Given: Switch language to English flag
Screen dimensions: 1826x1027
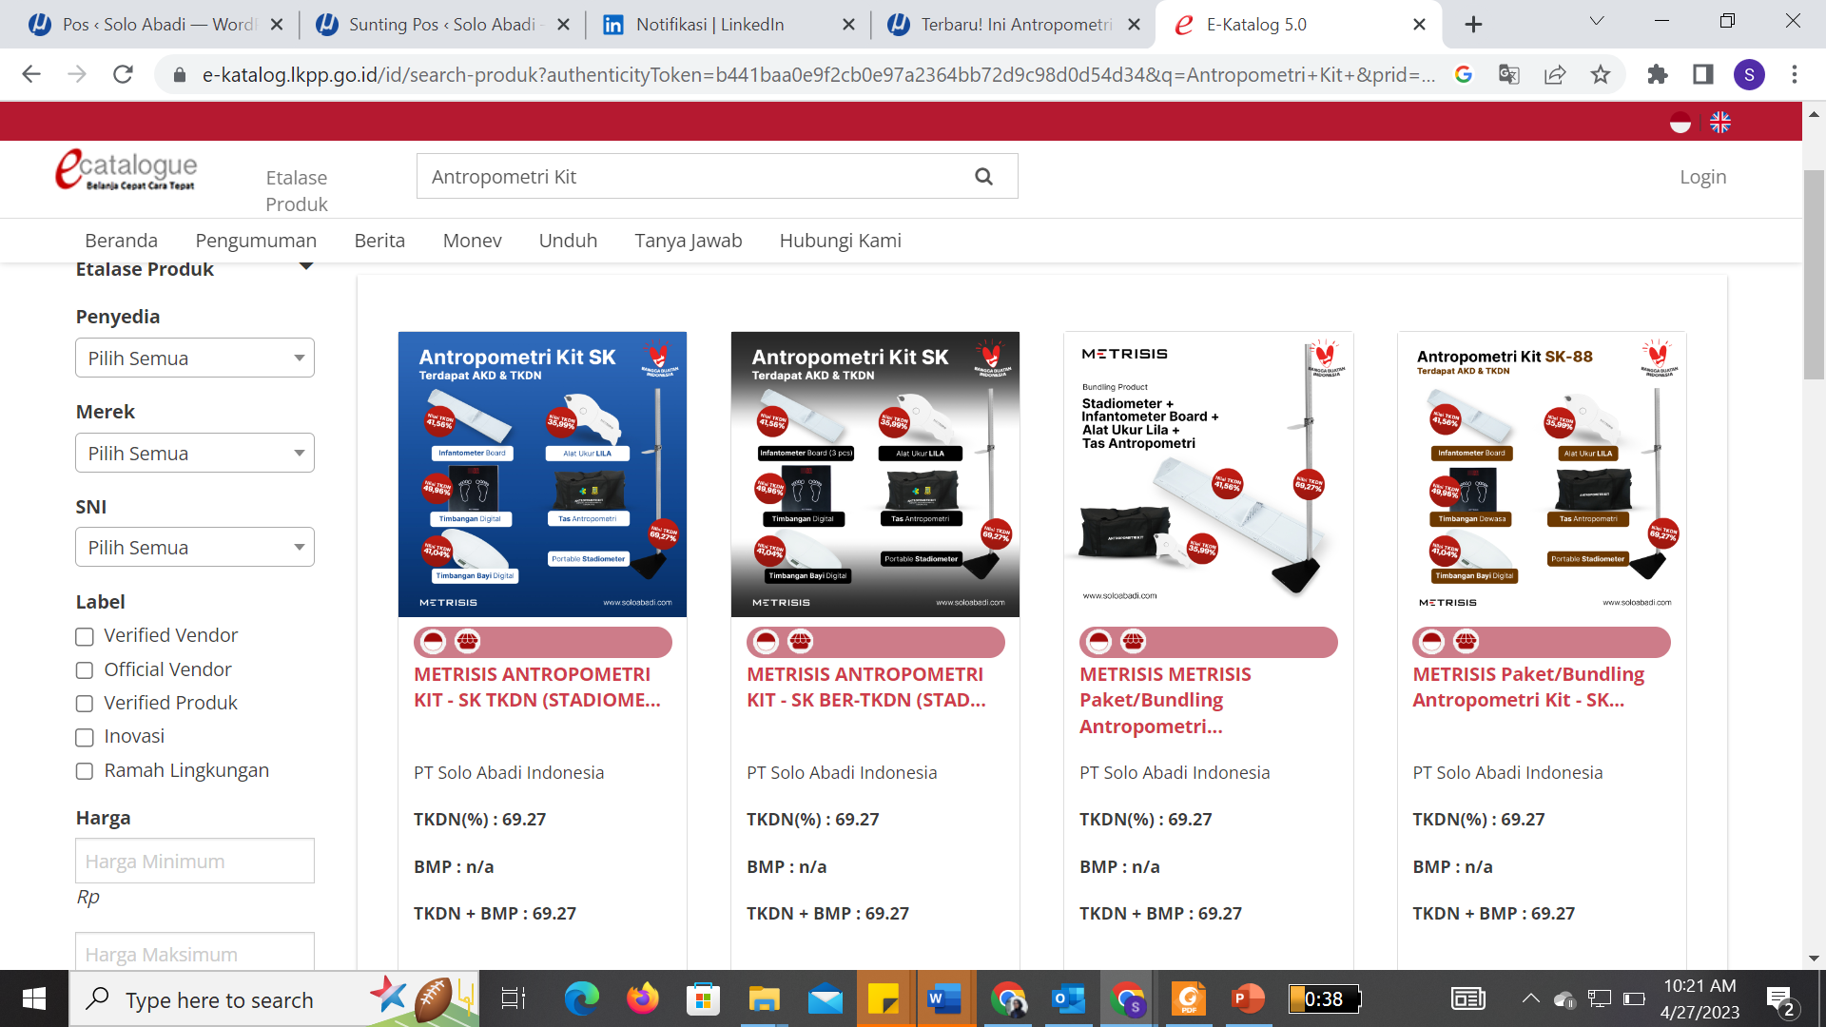Looking at the screenshot, I should point(1720,123).
